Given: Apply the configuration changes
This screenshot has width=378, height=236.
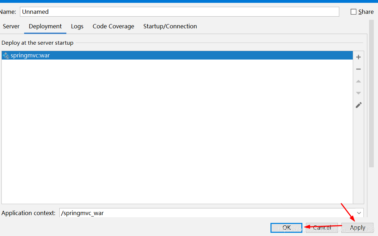Looking at the screenshot, I should click(357, 227).
